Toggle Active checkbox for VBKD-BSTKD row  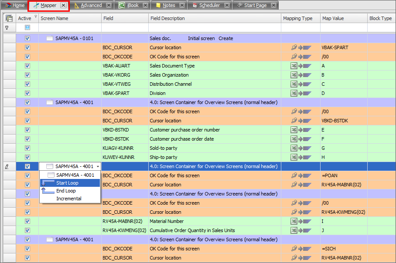pyautogui.click(x=27, y=130)
